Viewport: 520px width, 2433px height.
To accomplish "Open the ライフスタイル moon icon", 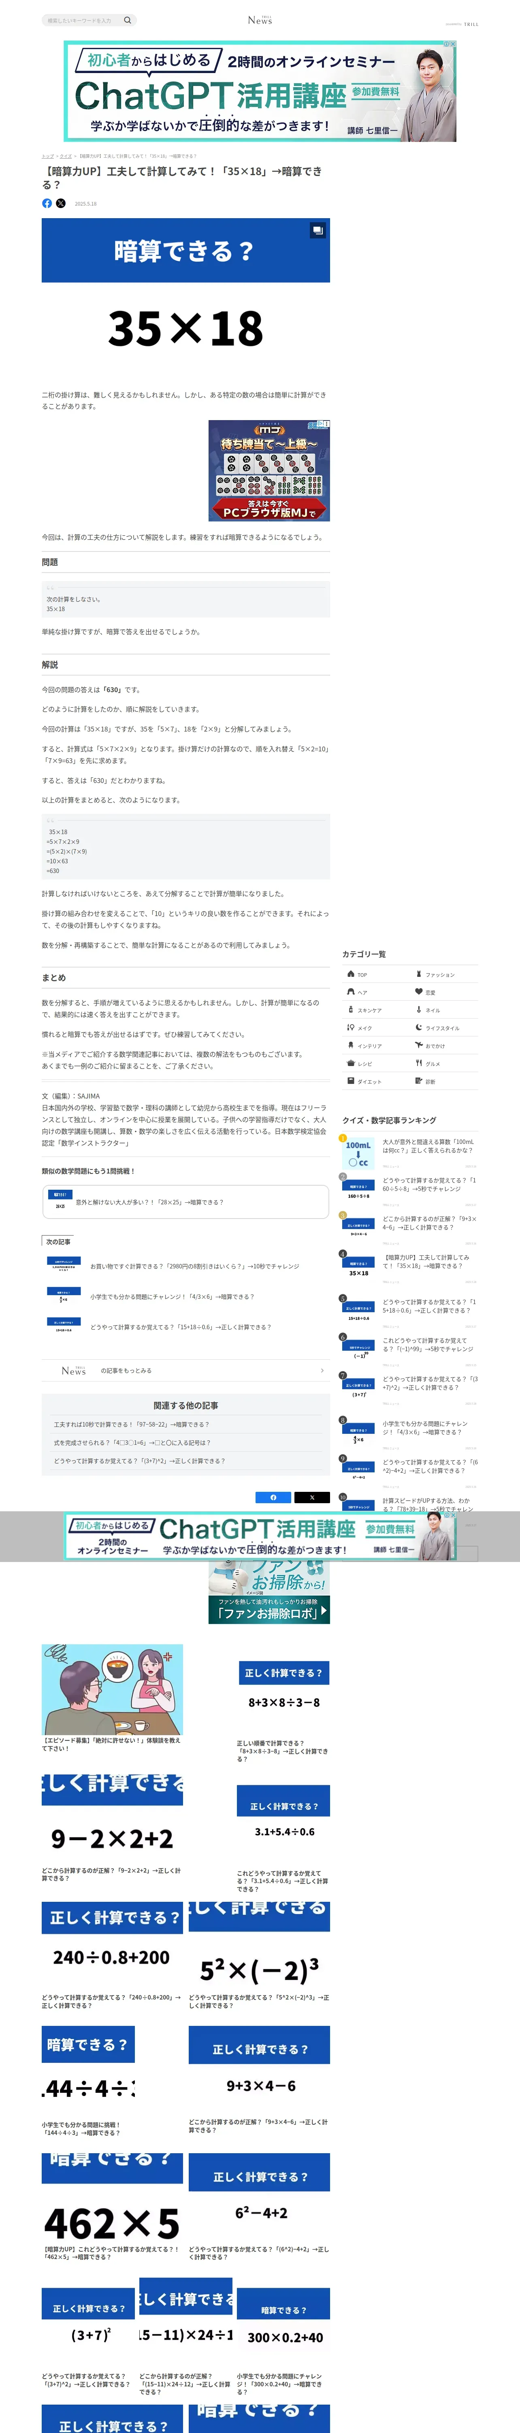I will (419, 1028).
